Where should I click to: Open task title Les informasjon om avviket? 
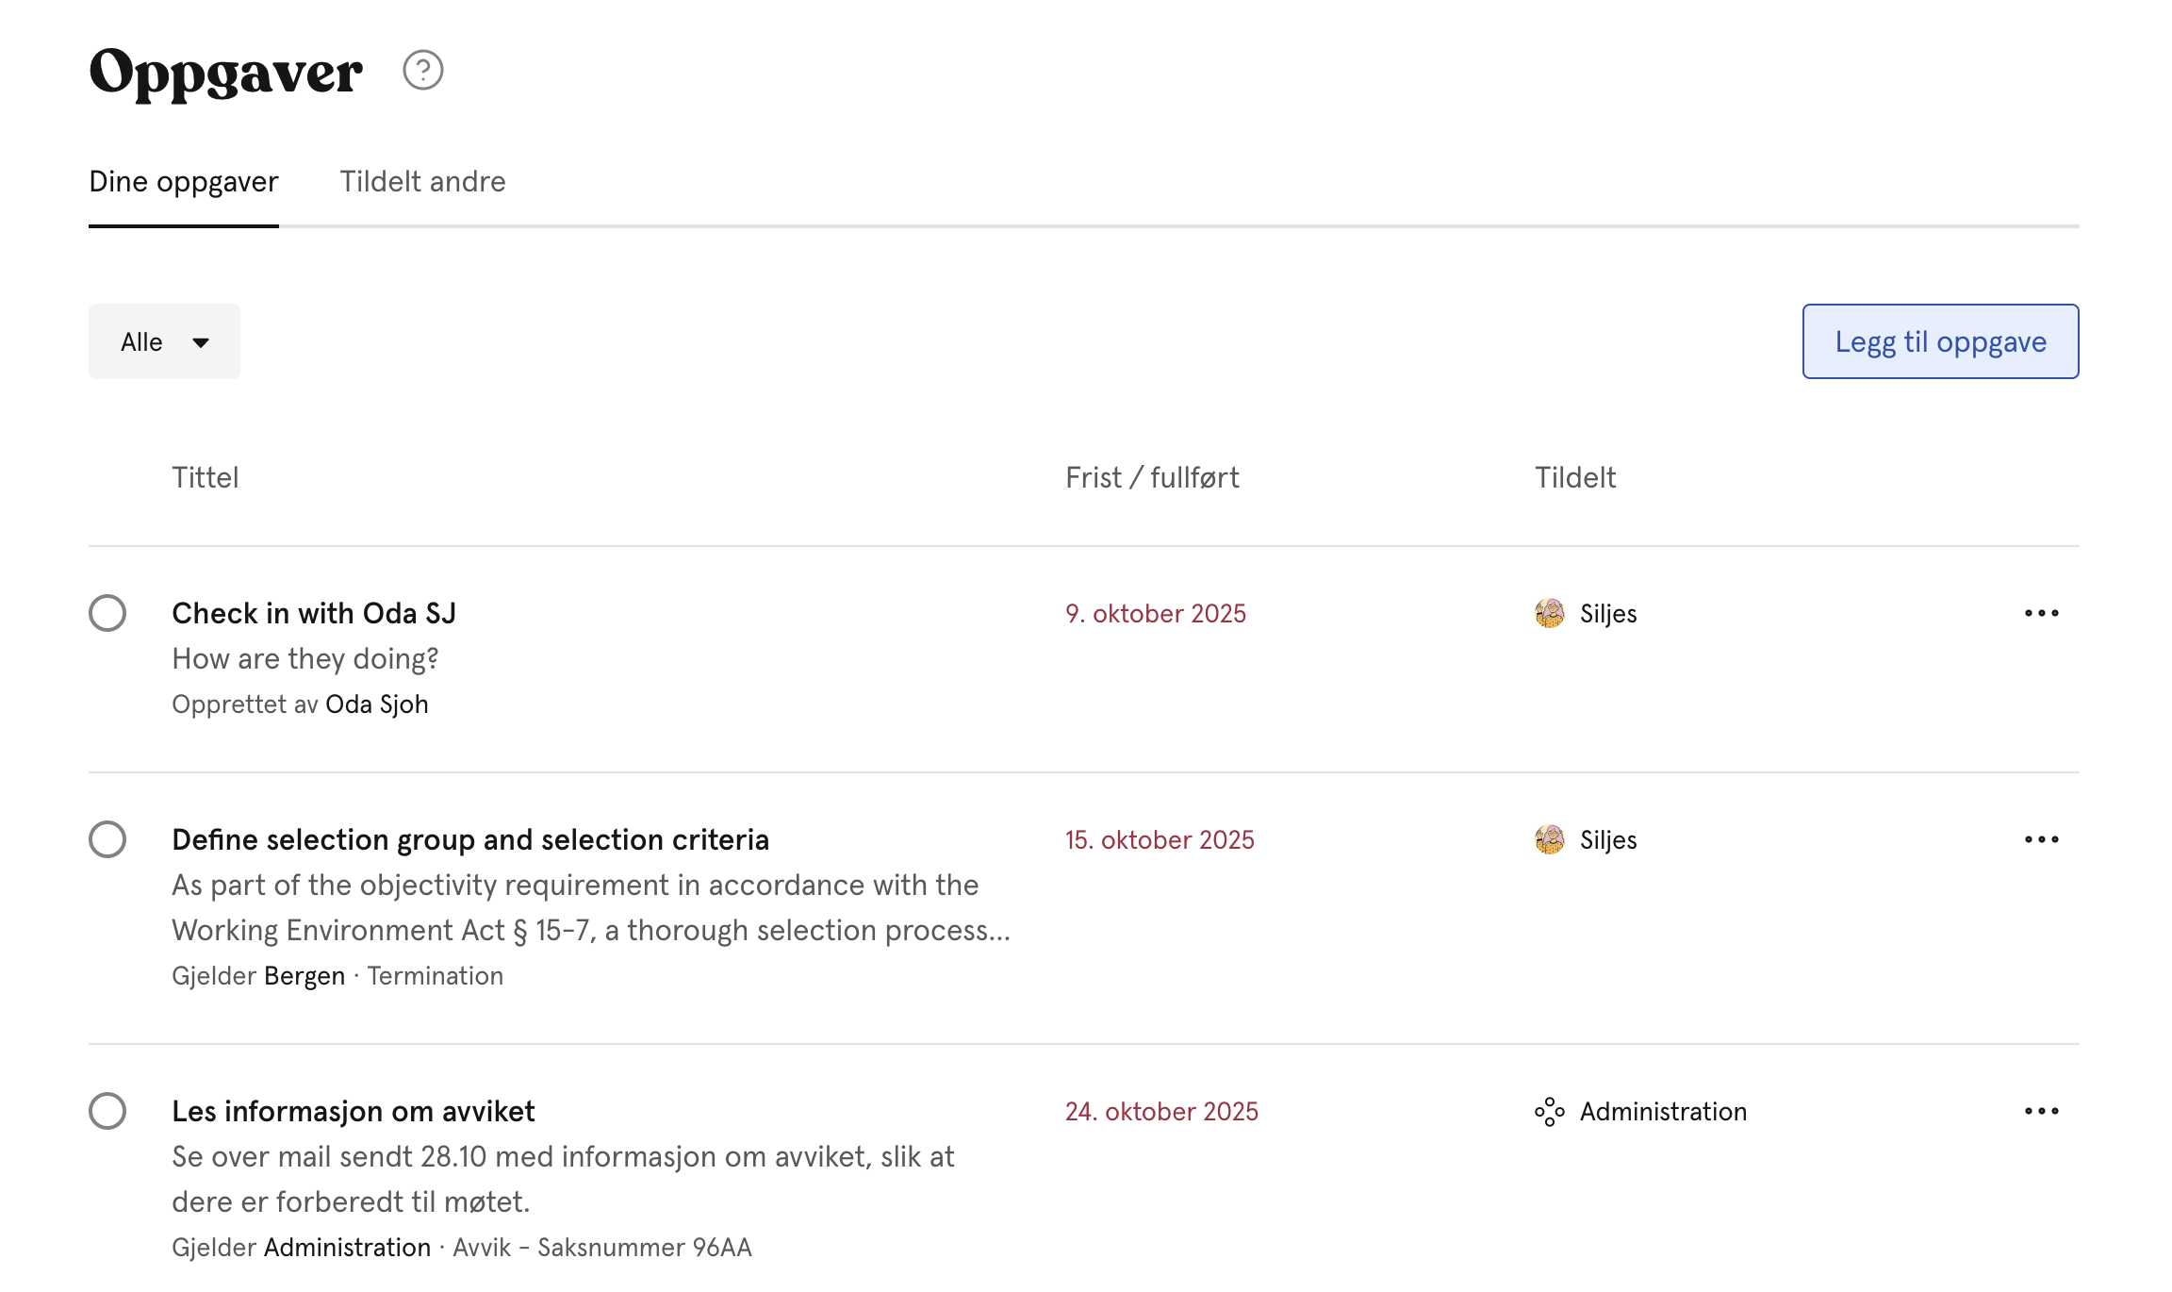[354, 1111]
